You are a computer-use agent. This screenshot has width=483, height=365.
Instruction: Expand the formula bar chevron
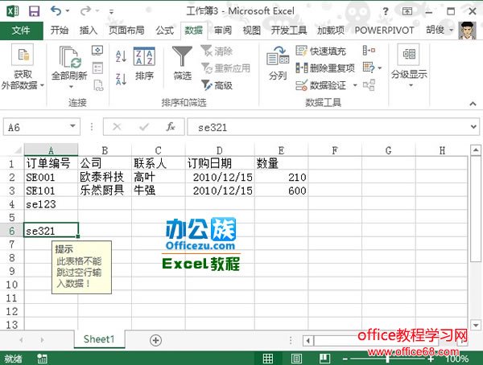(473, 126)
